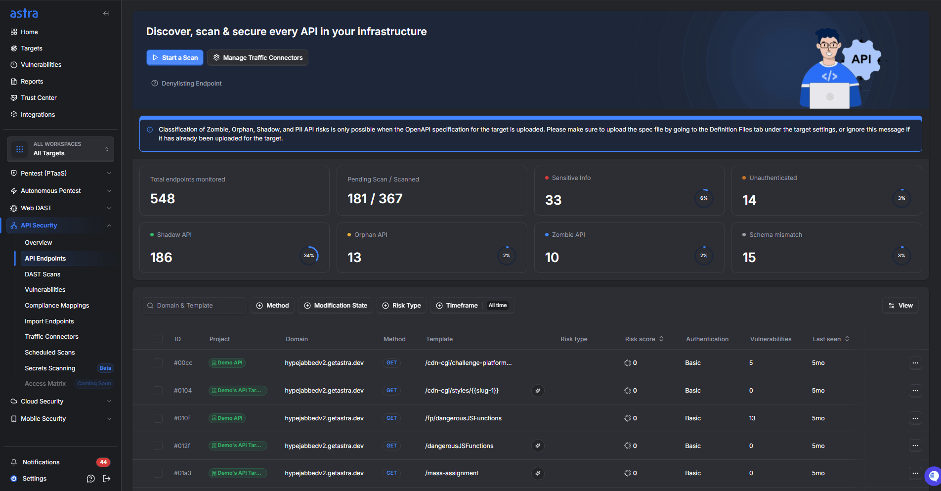Click the logout icon in sidebar bottom
The height and width of the screenshot is (491, 941).
pyautogui.click(x=107, y=479)
